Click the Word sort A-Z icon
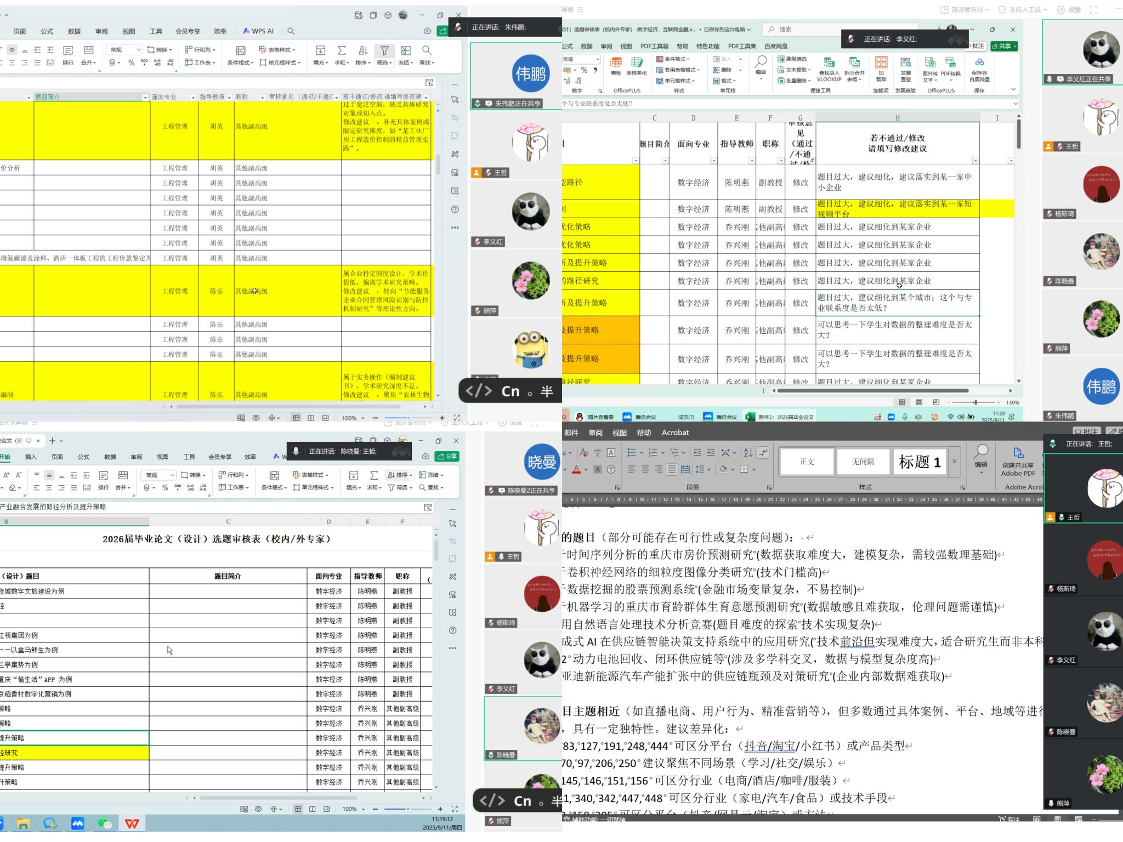 747,453
